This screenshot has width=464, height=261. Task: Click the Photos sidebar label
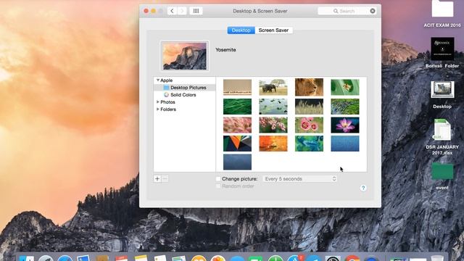(167, 101)
